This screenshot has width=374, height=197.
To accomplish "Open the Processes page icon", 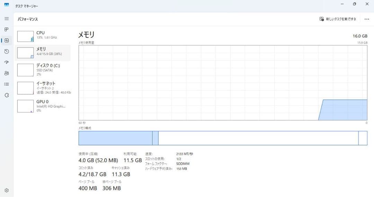I will point(7,29).
